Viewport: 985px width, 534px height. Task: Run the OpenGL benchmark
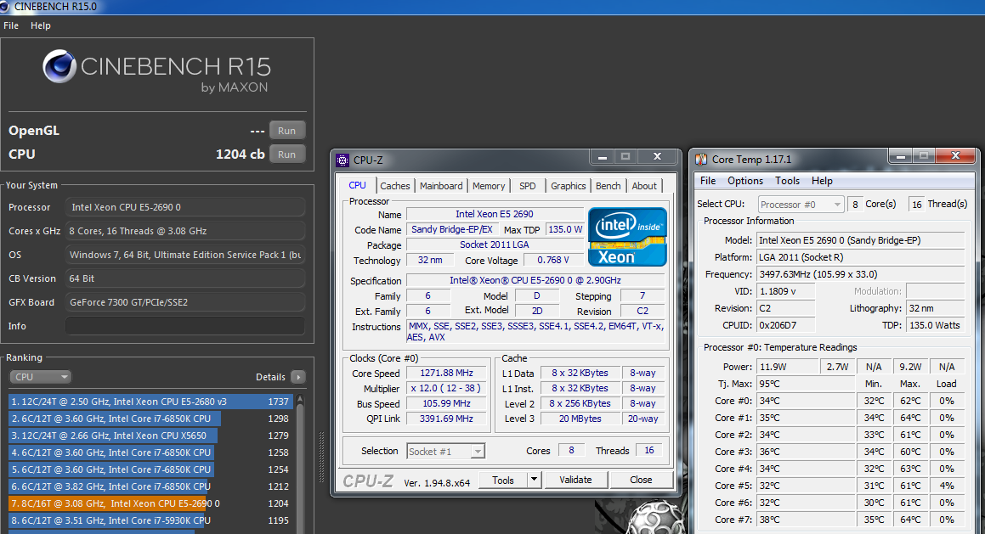coord(286,131)
